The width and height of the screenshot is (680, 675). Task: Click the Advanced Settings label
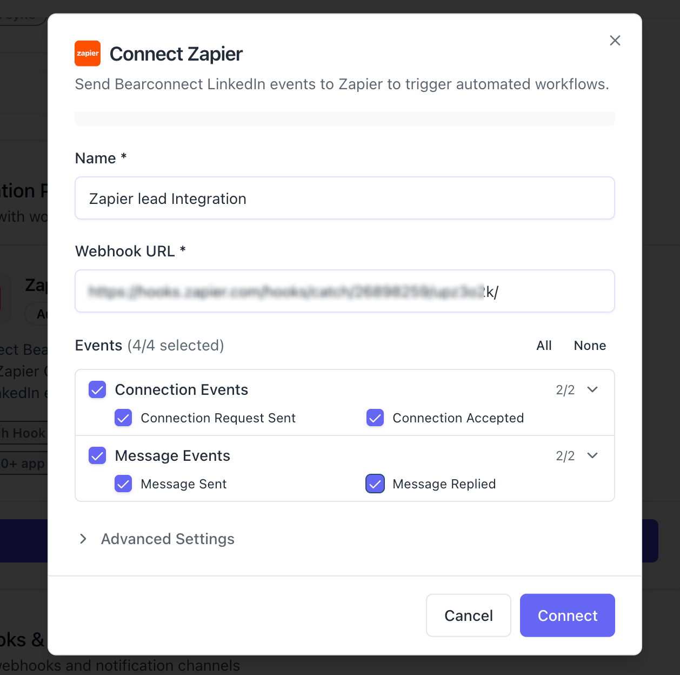click(x=168, y=539)
